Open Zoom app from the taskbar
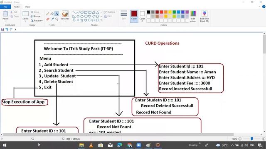This screenshot has width=266, height=149. pyautogui.click(x=139, y=145)
